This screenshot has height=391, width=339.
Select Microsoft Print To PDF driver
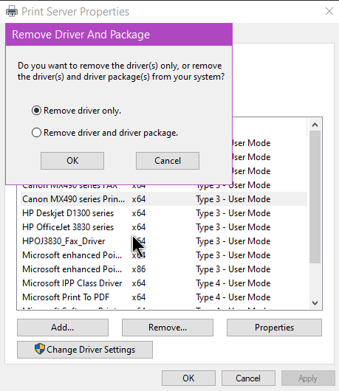click(164, 297)
